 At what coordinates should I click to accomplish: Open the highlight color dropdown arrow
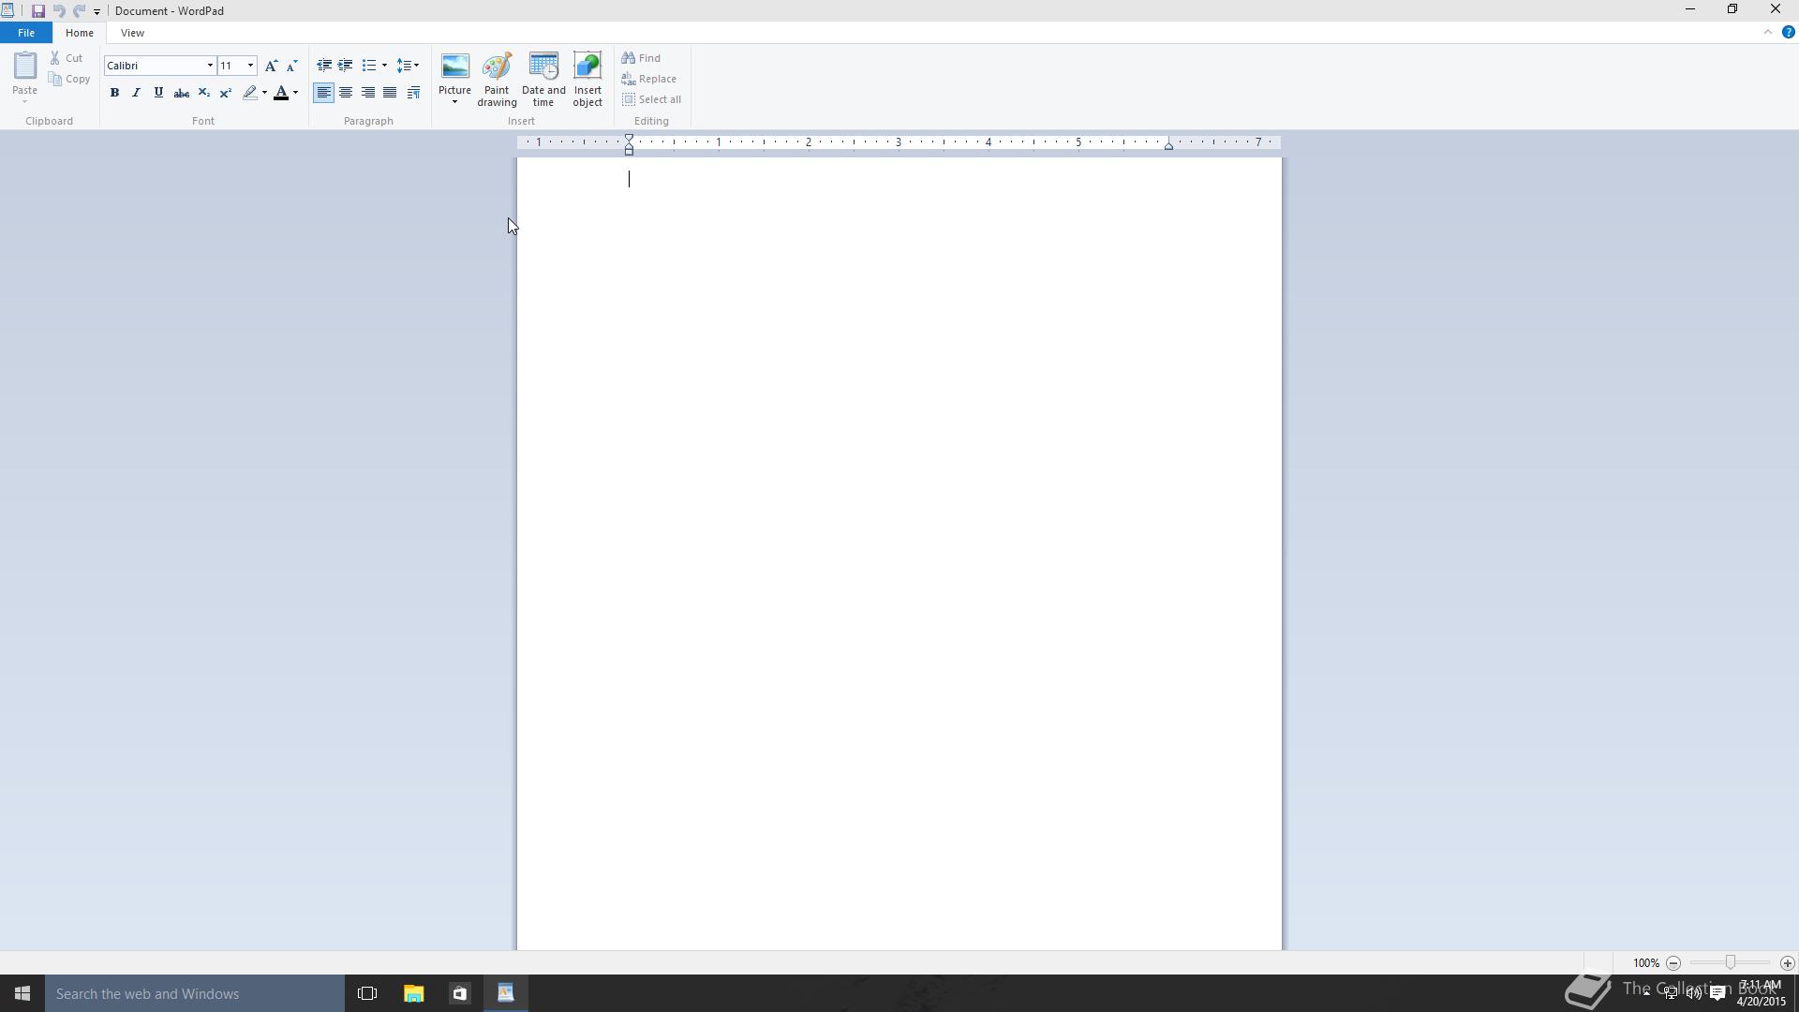point(264,93)
